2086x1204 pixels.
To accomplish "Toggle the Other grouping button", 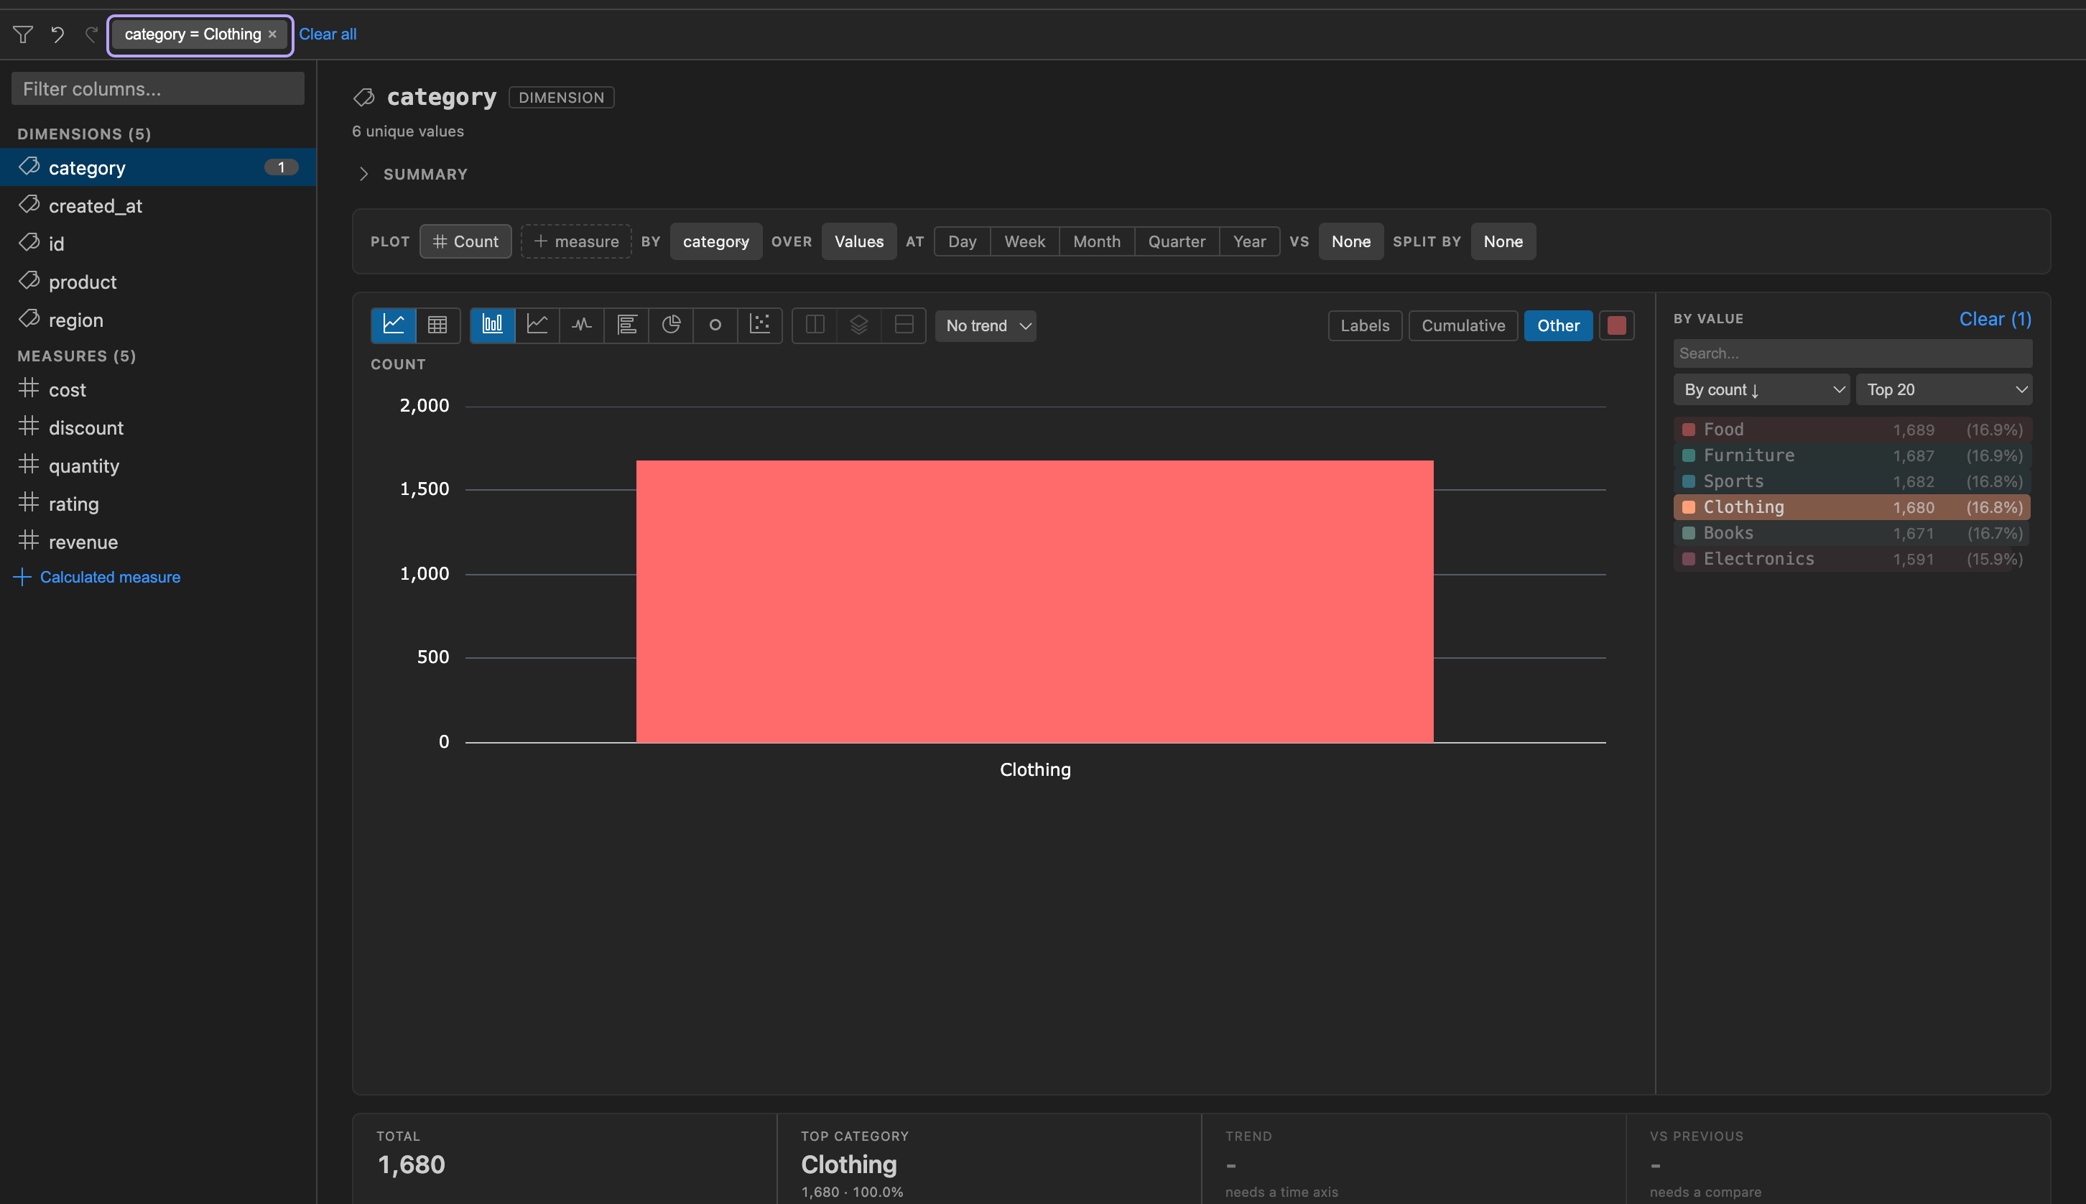I will 1559,326.
